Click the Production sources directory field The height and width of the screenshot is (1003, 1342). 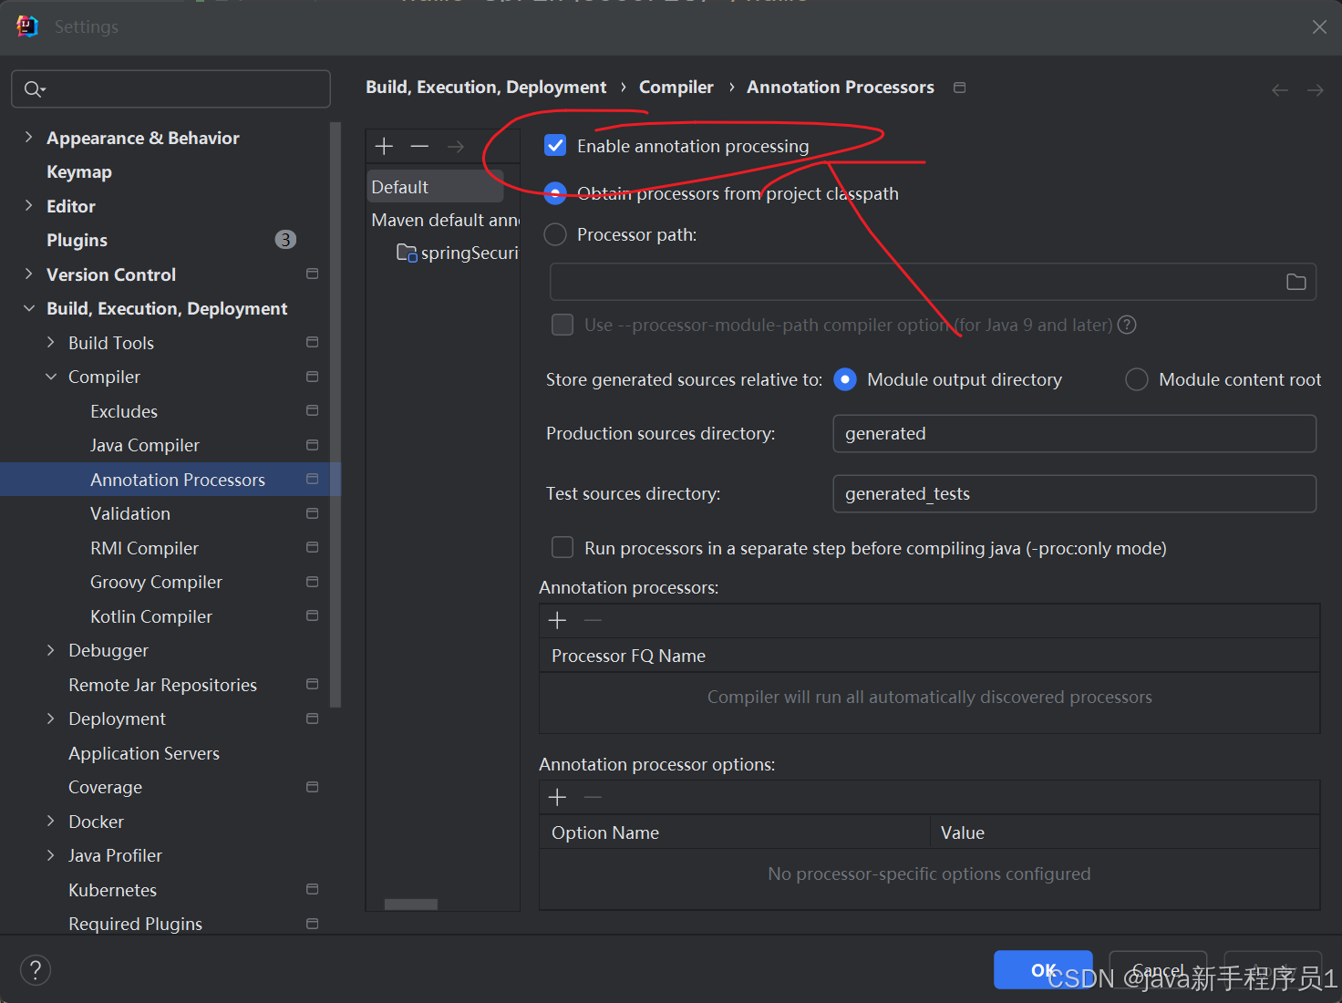point(1074,433)
